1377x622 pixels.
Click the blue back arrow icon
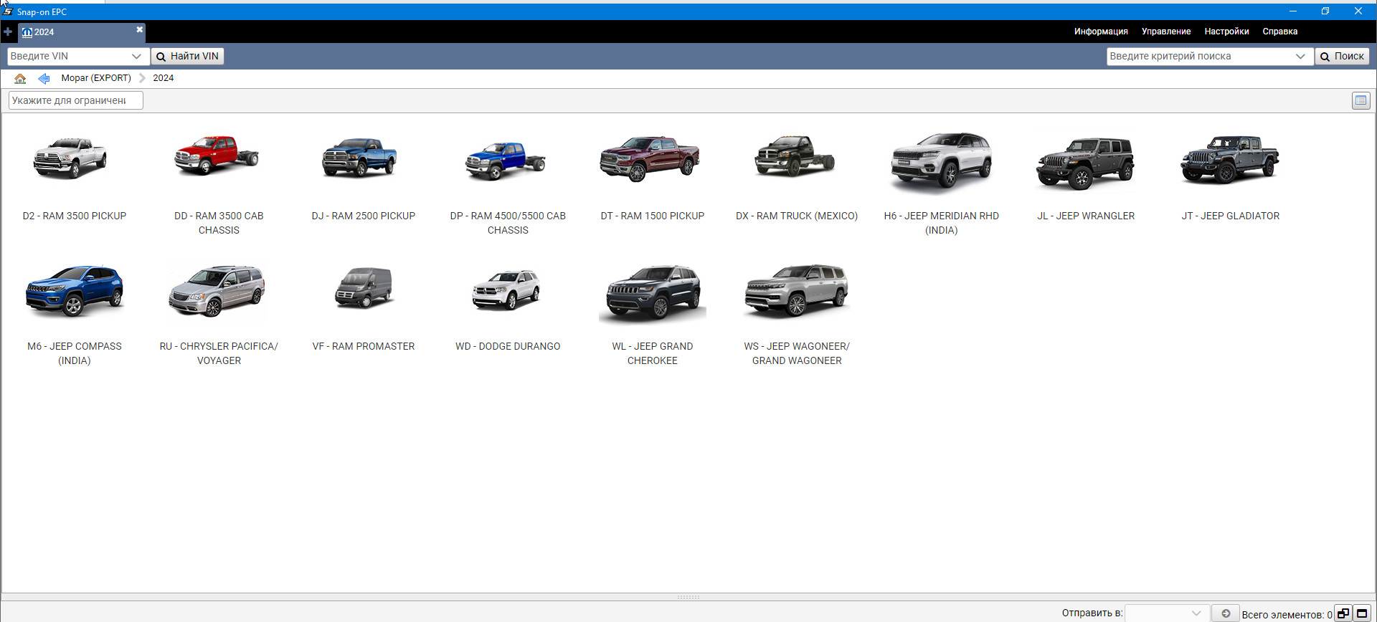tap(44, 78)
